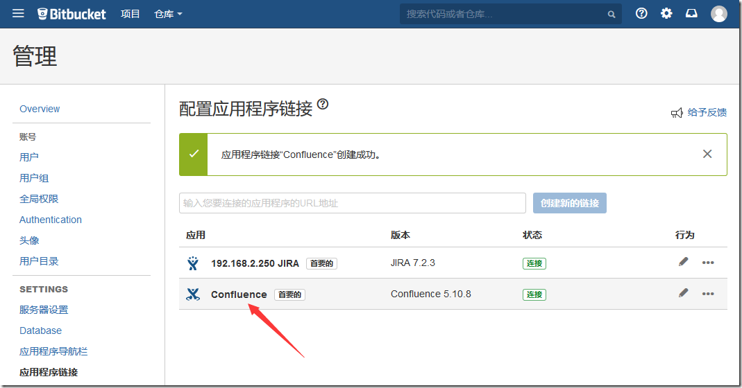
Task: Click the search magnifier icon
Action: click(x=612, y=14)
